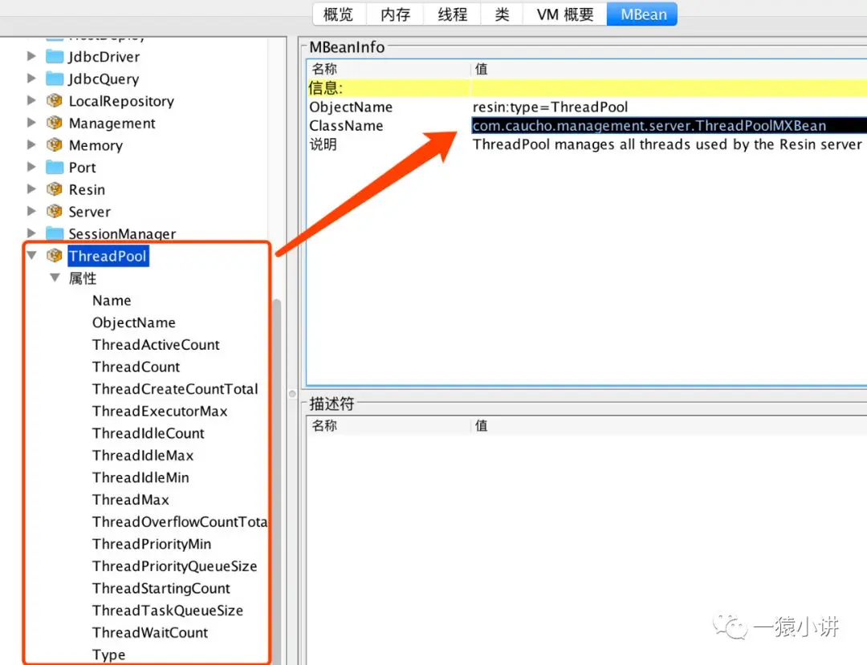
Task: Switch to the 概览 tab
Action: click(x=339, y=14)
